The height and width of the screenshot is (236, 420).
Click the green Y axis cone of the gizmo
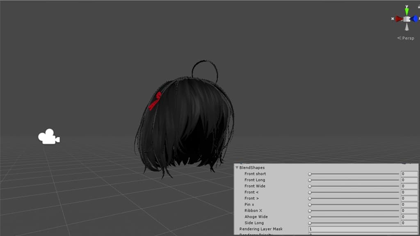pos(406,11)
